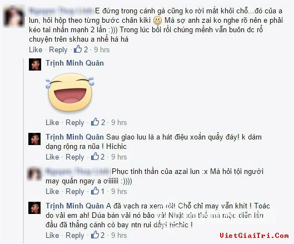The image size is (294, 244).
Task: Open avatar beside 'Sau giao lưu' reply
Action: [34, 139]
